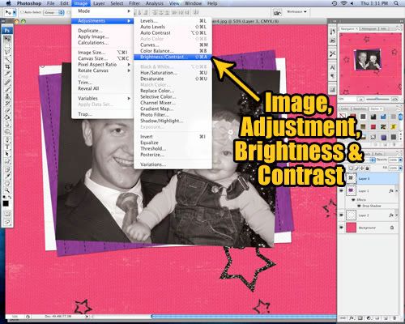Viewport: 405px width, 324px height.
Task: Open the layer blend mode dropdown
Action: pos(373,160)
